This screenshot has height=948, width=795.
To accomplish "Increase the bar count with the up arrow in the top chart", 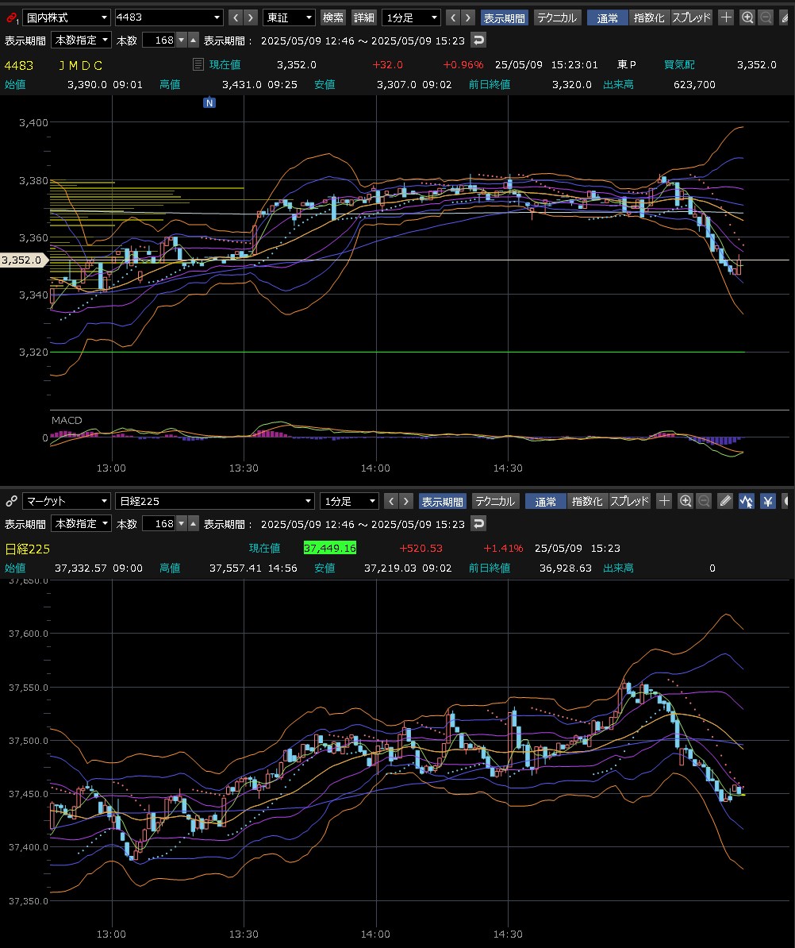I will 194,40.
